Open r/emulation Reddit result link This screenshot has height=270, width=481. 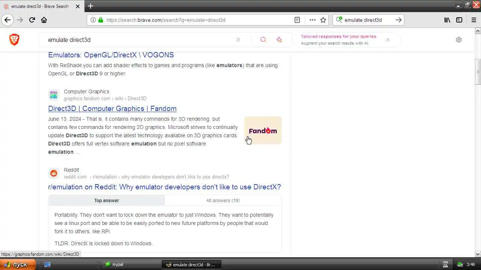165,187
